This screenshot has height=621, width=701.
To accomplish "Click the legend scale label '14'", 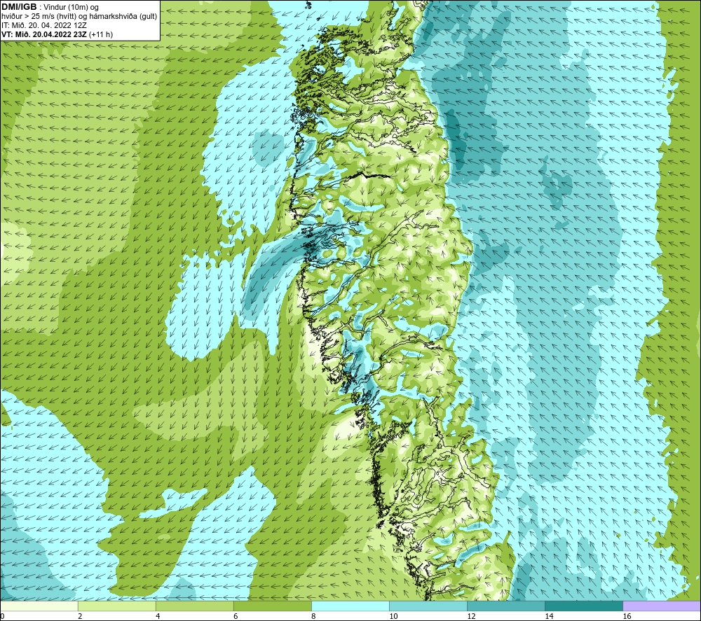I will [x=549, y=617].
